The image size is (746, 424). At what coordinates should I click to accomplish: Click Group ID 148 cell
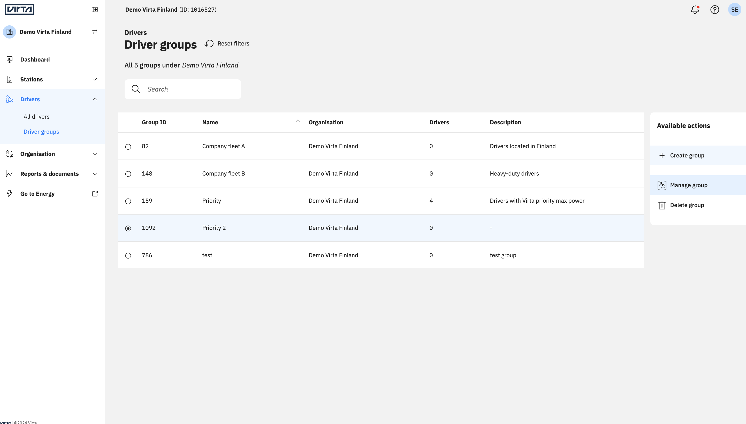coord(147,173)
